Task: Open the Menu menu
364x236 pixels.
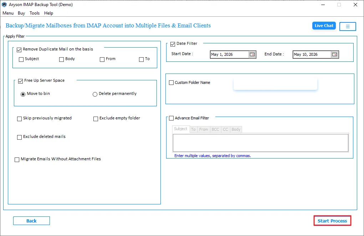Action: coord(8,13)
